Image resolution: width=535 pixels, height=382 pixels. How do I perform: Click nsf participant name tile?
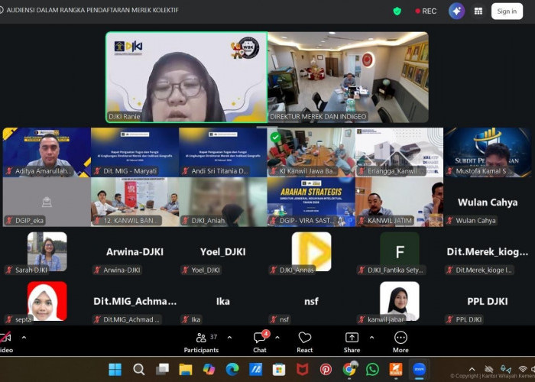click(311, 301)
